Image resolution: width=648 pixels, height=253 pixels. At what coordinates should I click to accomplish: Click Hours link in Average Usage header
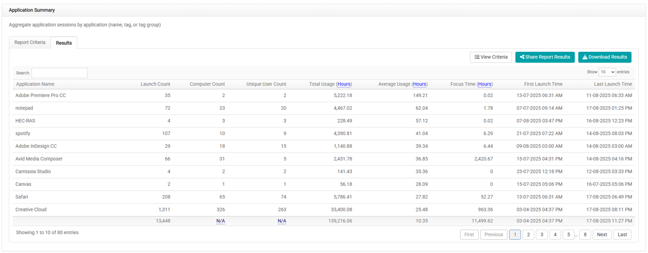tap(419, 84)
